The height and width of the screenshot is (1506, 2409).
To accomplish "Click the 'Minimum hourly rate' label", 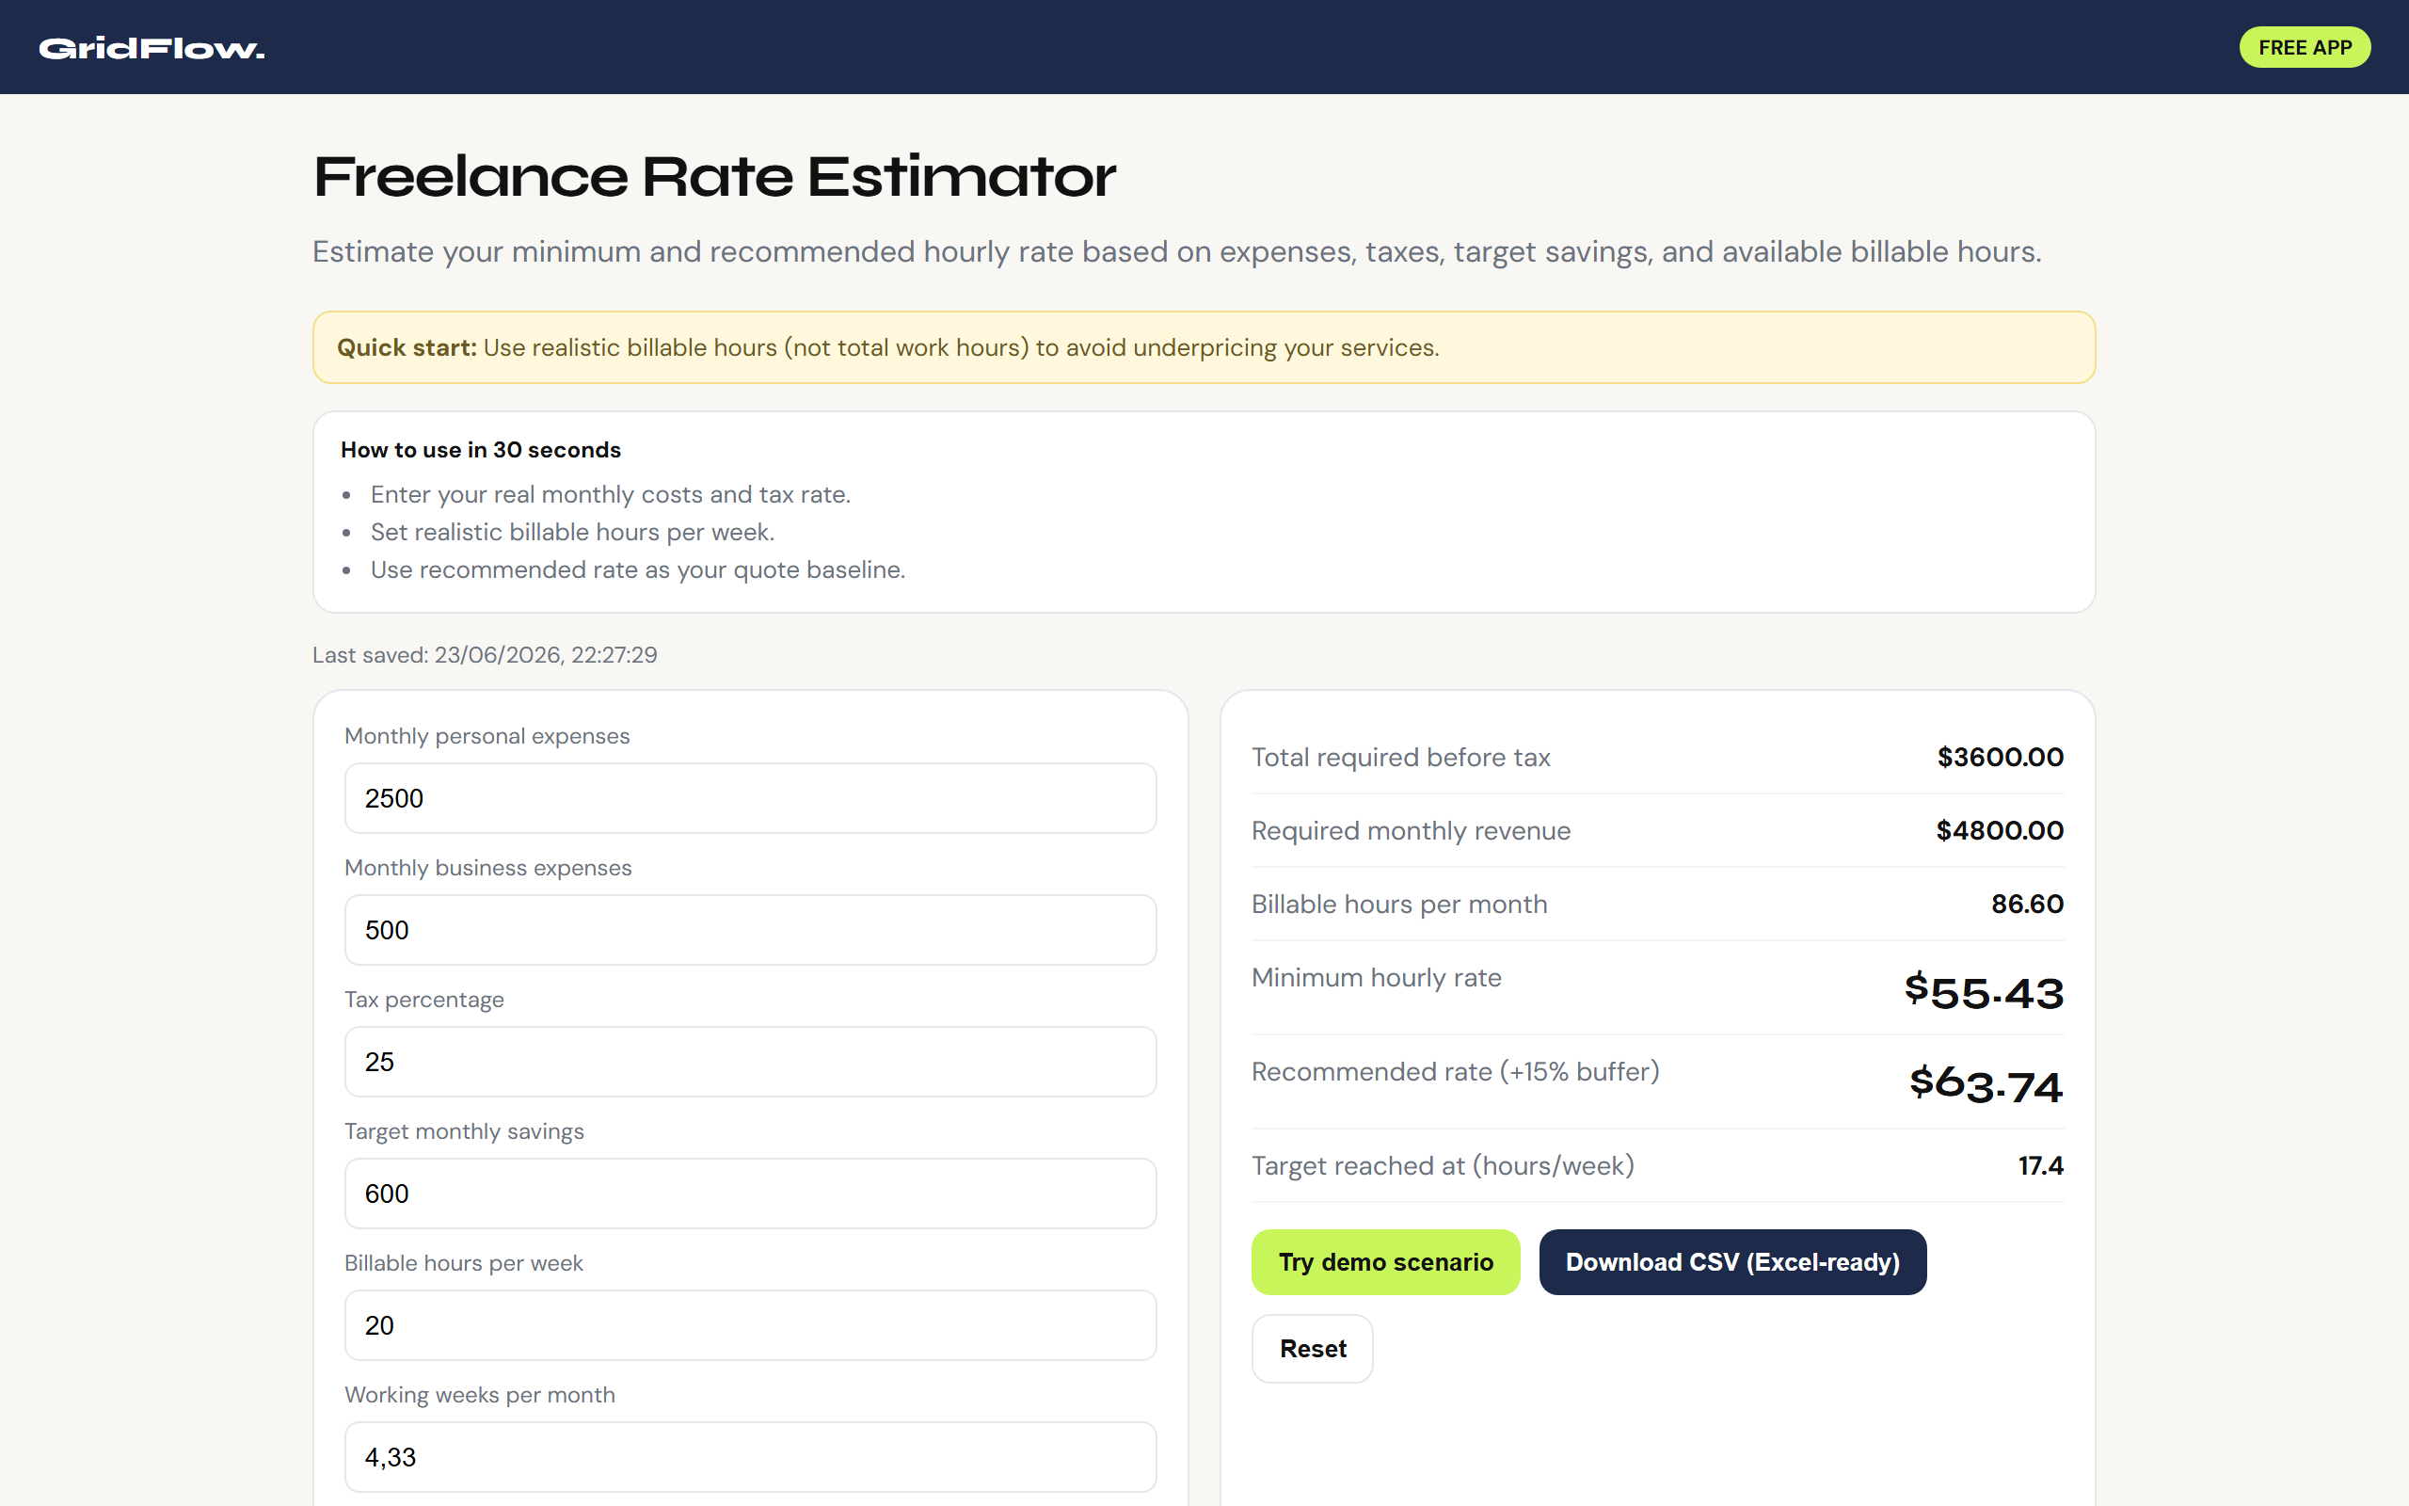I will coord(1376,978).
